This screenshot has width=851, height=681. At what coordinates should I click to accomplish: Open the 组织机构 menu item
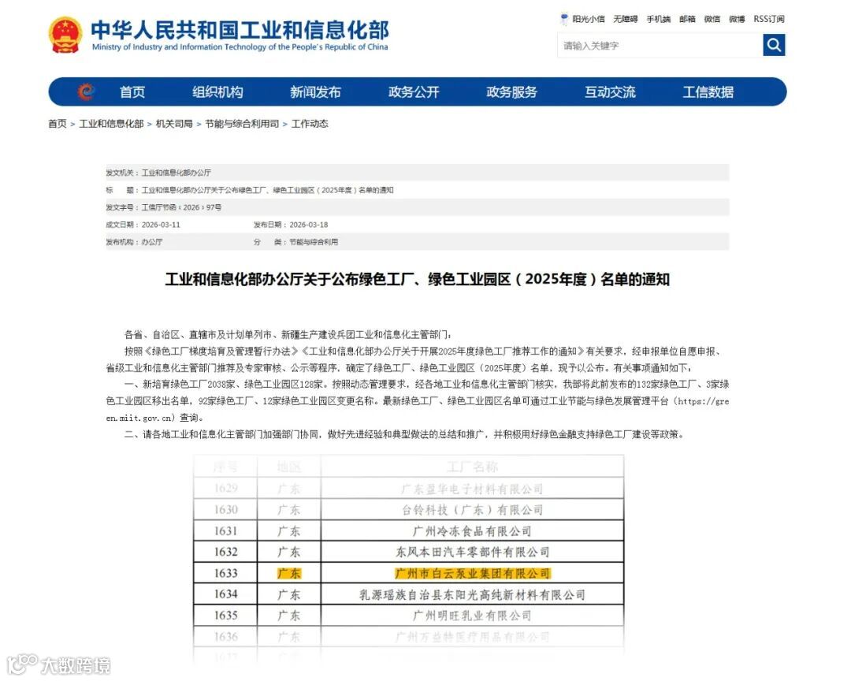(217, 91)
